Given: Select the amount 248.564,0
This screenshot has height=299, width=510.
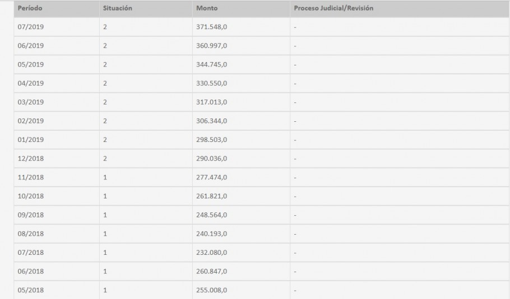Looking at the screenshot, I should tap(212, 215).
